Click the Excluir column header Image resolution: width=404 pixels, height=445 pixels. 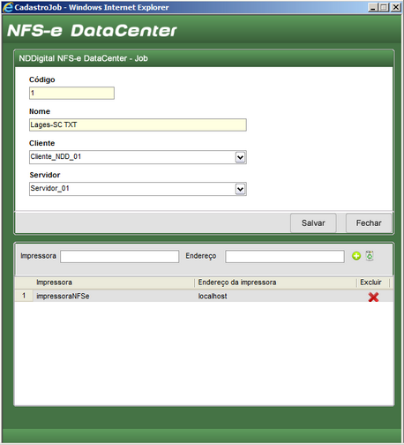tap(373, 283)
